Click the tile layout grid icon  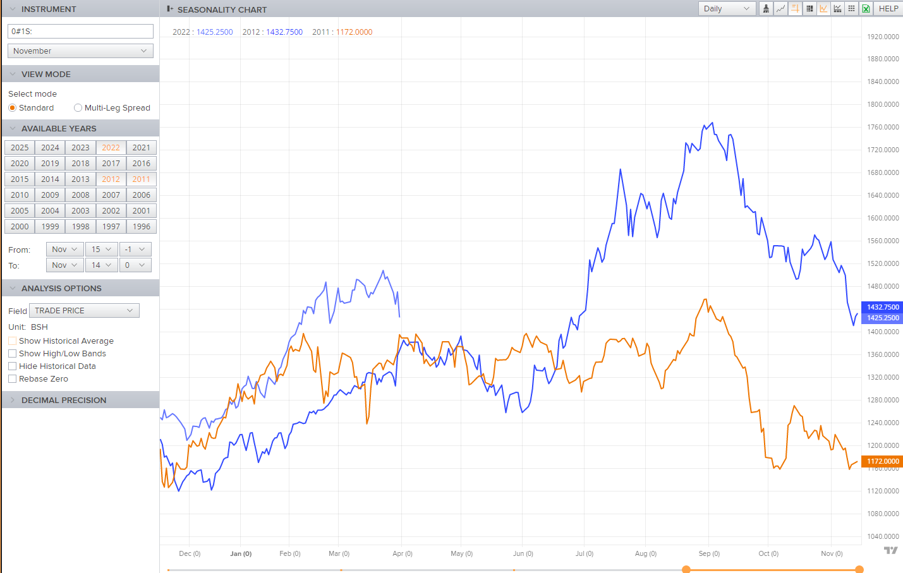[809, 9]
